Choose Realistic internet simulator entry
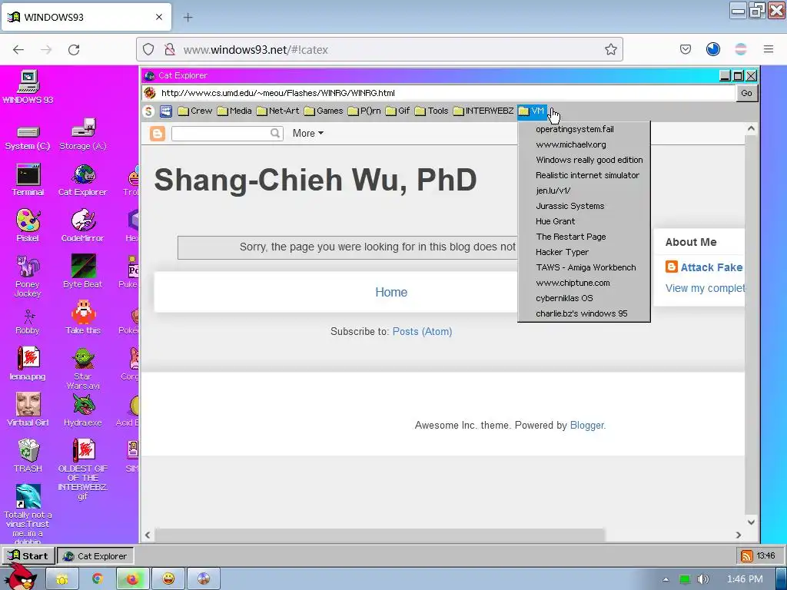This screenshot has width=787, height=590. pyautogui.click(x=584, y=175)
